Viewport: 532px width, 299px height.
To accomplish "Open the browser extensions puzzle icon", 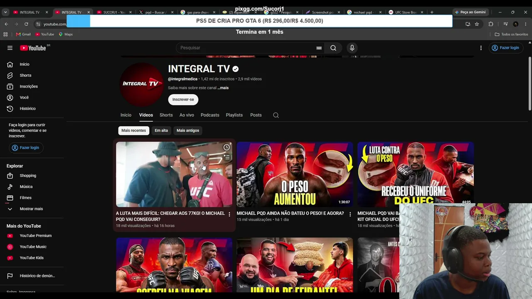I will pos(491,24).
